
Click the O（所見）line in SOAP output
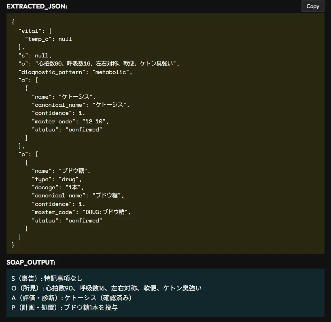click(106, 288)
